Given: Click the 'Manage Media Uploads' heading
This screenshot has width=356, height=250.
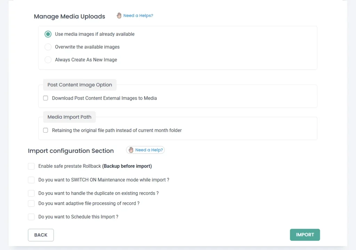Looking at the screenshot, I should click(70, 17).
